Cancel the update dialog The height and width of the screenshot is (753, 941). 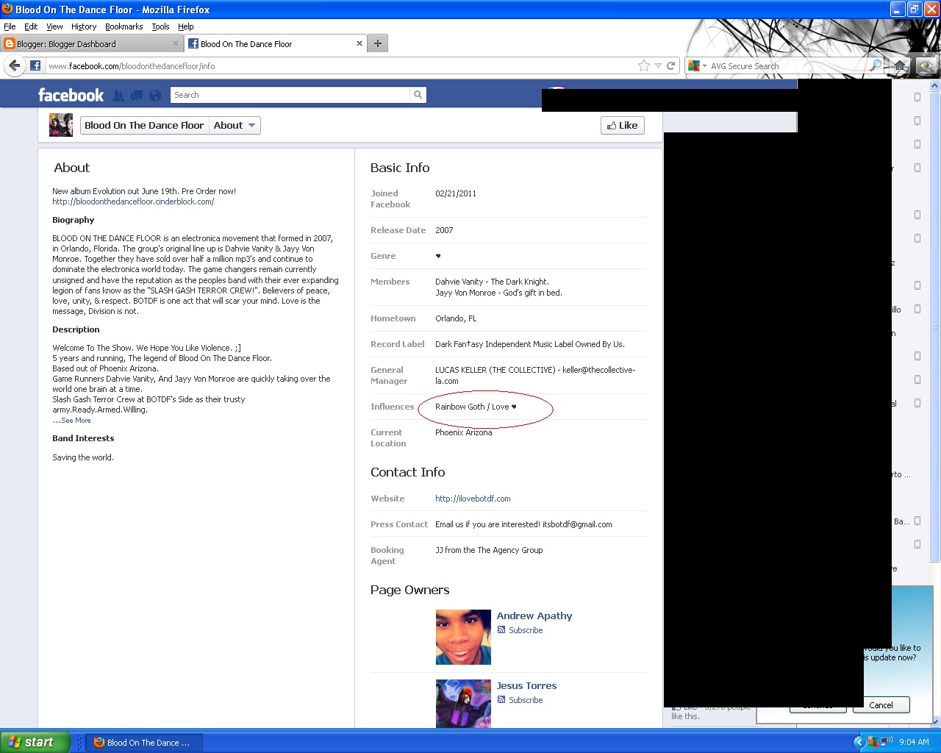(x=881, y=705)
